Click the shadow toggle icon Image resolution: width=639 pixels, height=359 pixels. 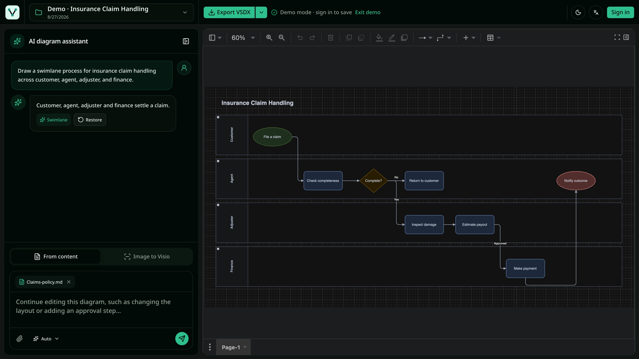(x=404, y=38)
